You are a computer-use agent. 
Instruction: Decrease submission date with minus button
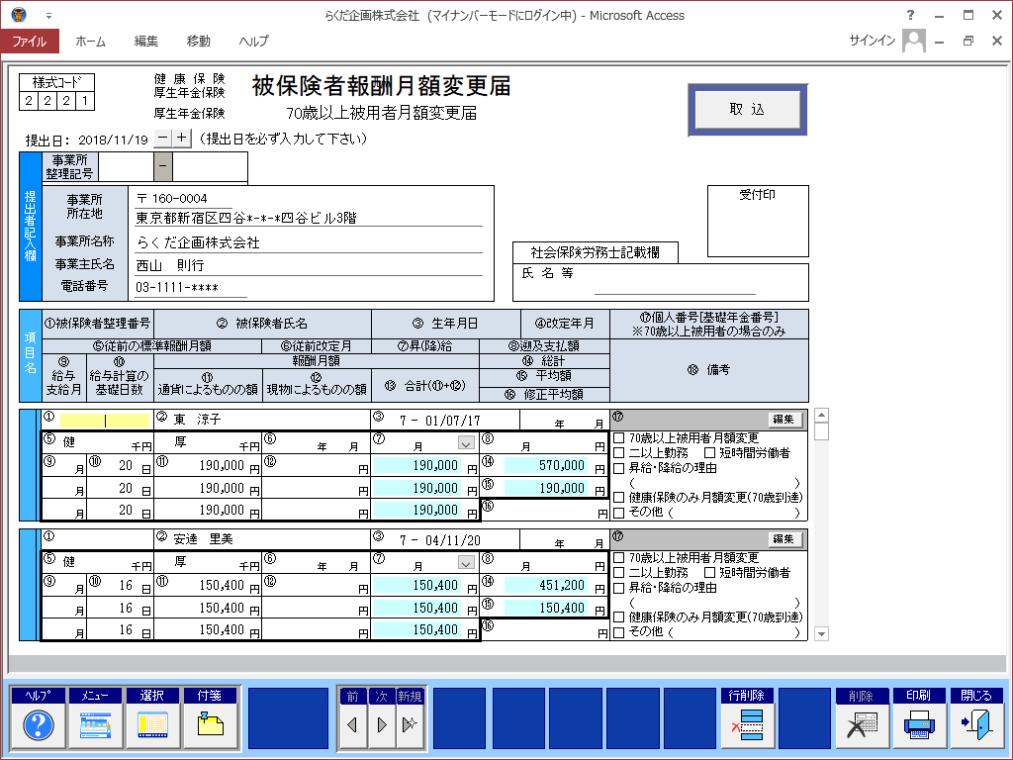point(163,138)
